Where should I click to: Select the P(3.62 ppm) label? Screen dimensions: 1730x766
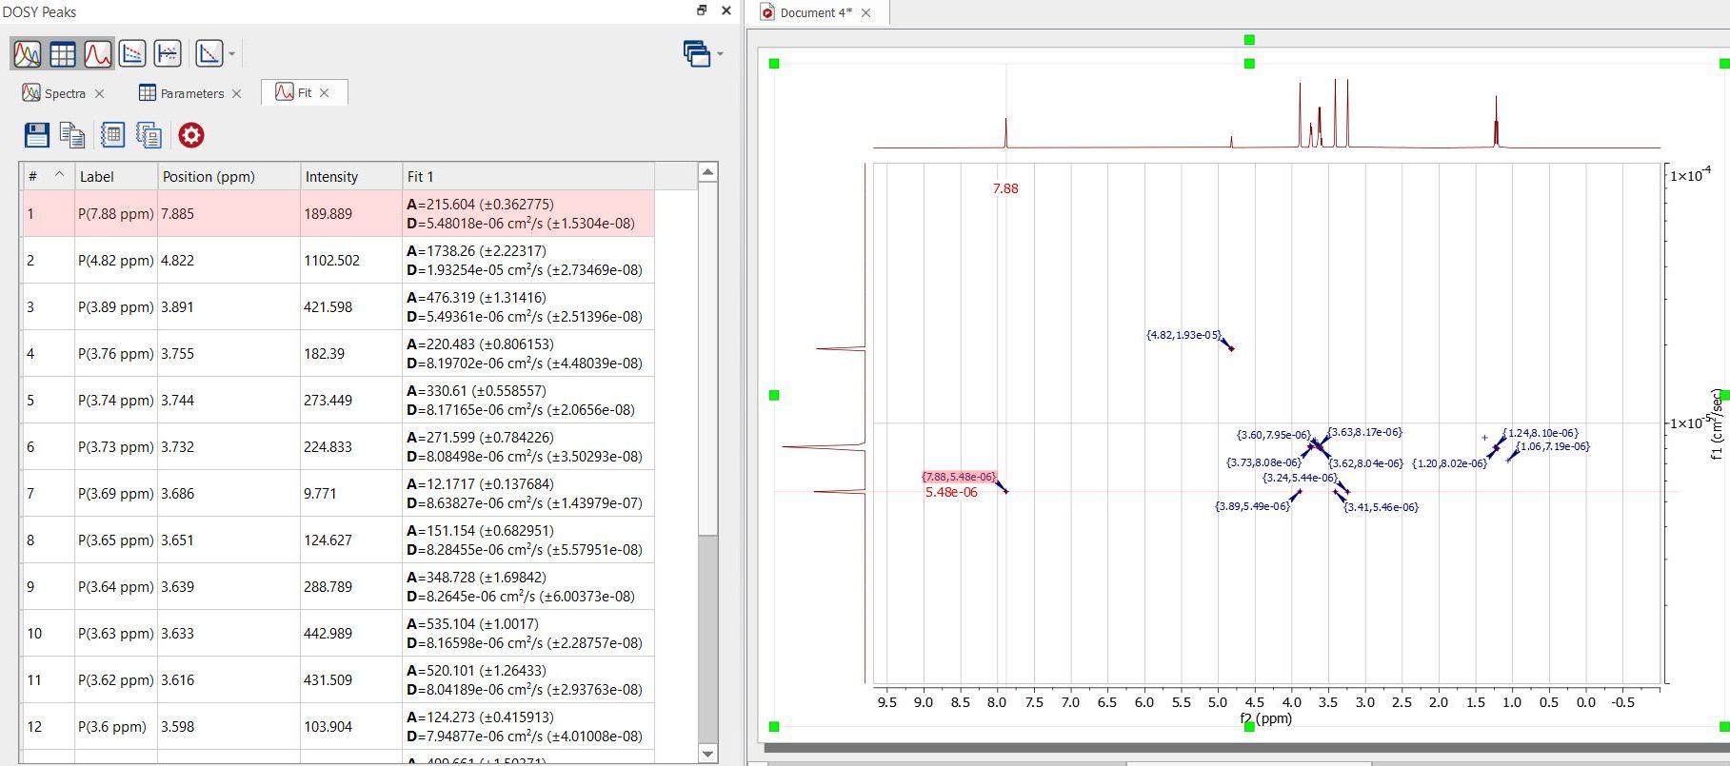pos(116,679)
